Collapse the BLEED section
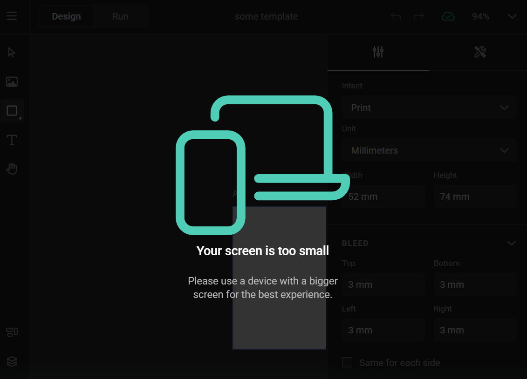 [x=510, y=243]
